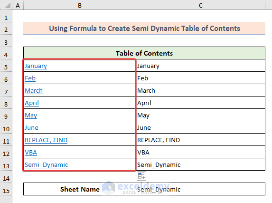This screenshot has width=272, height=203.
Task: Select plain text cell VBA in column C
Action: [201, 152]
